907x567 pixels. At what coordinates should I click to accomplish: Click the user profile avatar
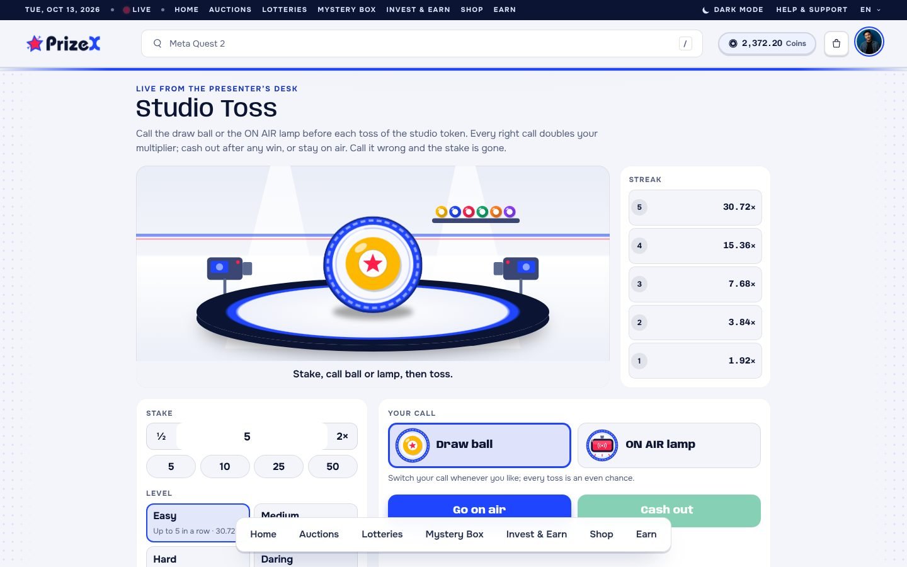[869, 42]
